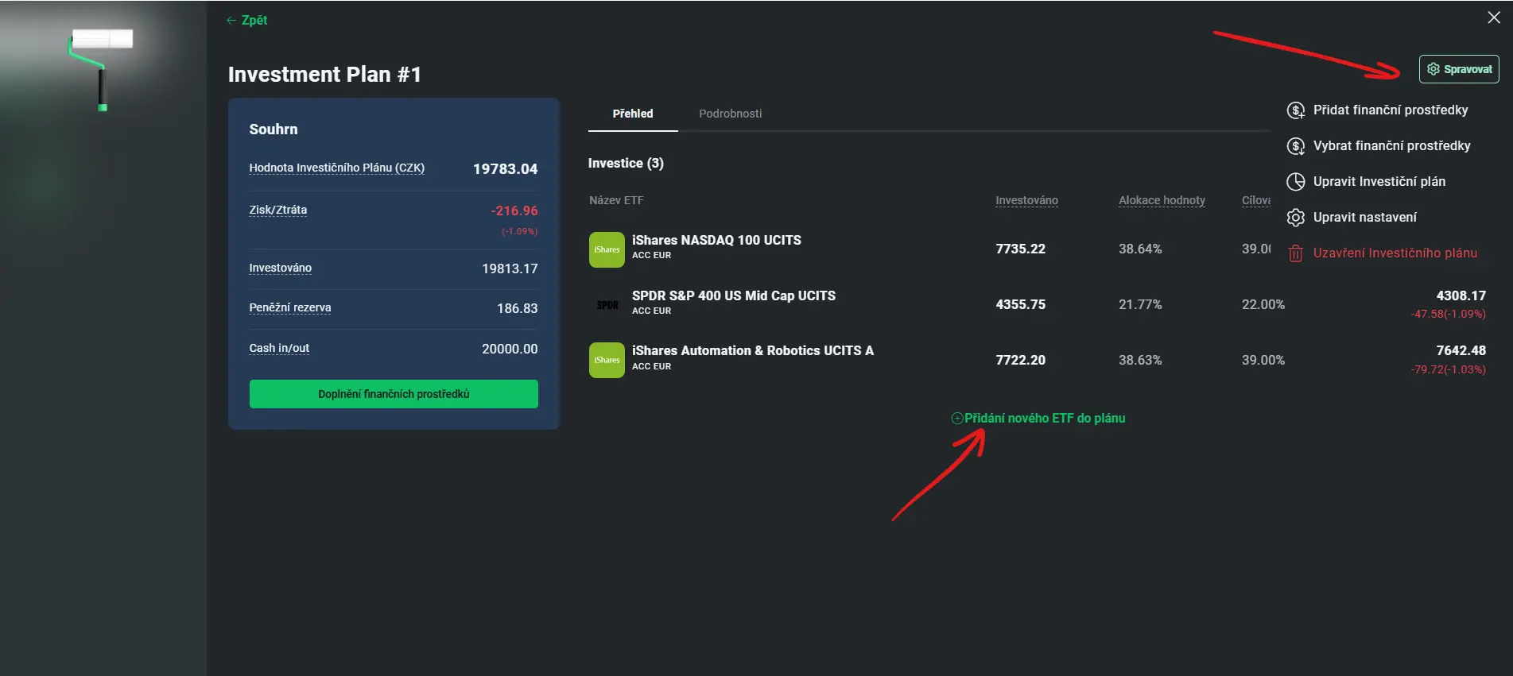Click the Doplnění finančních prostředků button
This screenshot has width=1513, height=676.
[x=394, y=394]
